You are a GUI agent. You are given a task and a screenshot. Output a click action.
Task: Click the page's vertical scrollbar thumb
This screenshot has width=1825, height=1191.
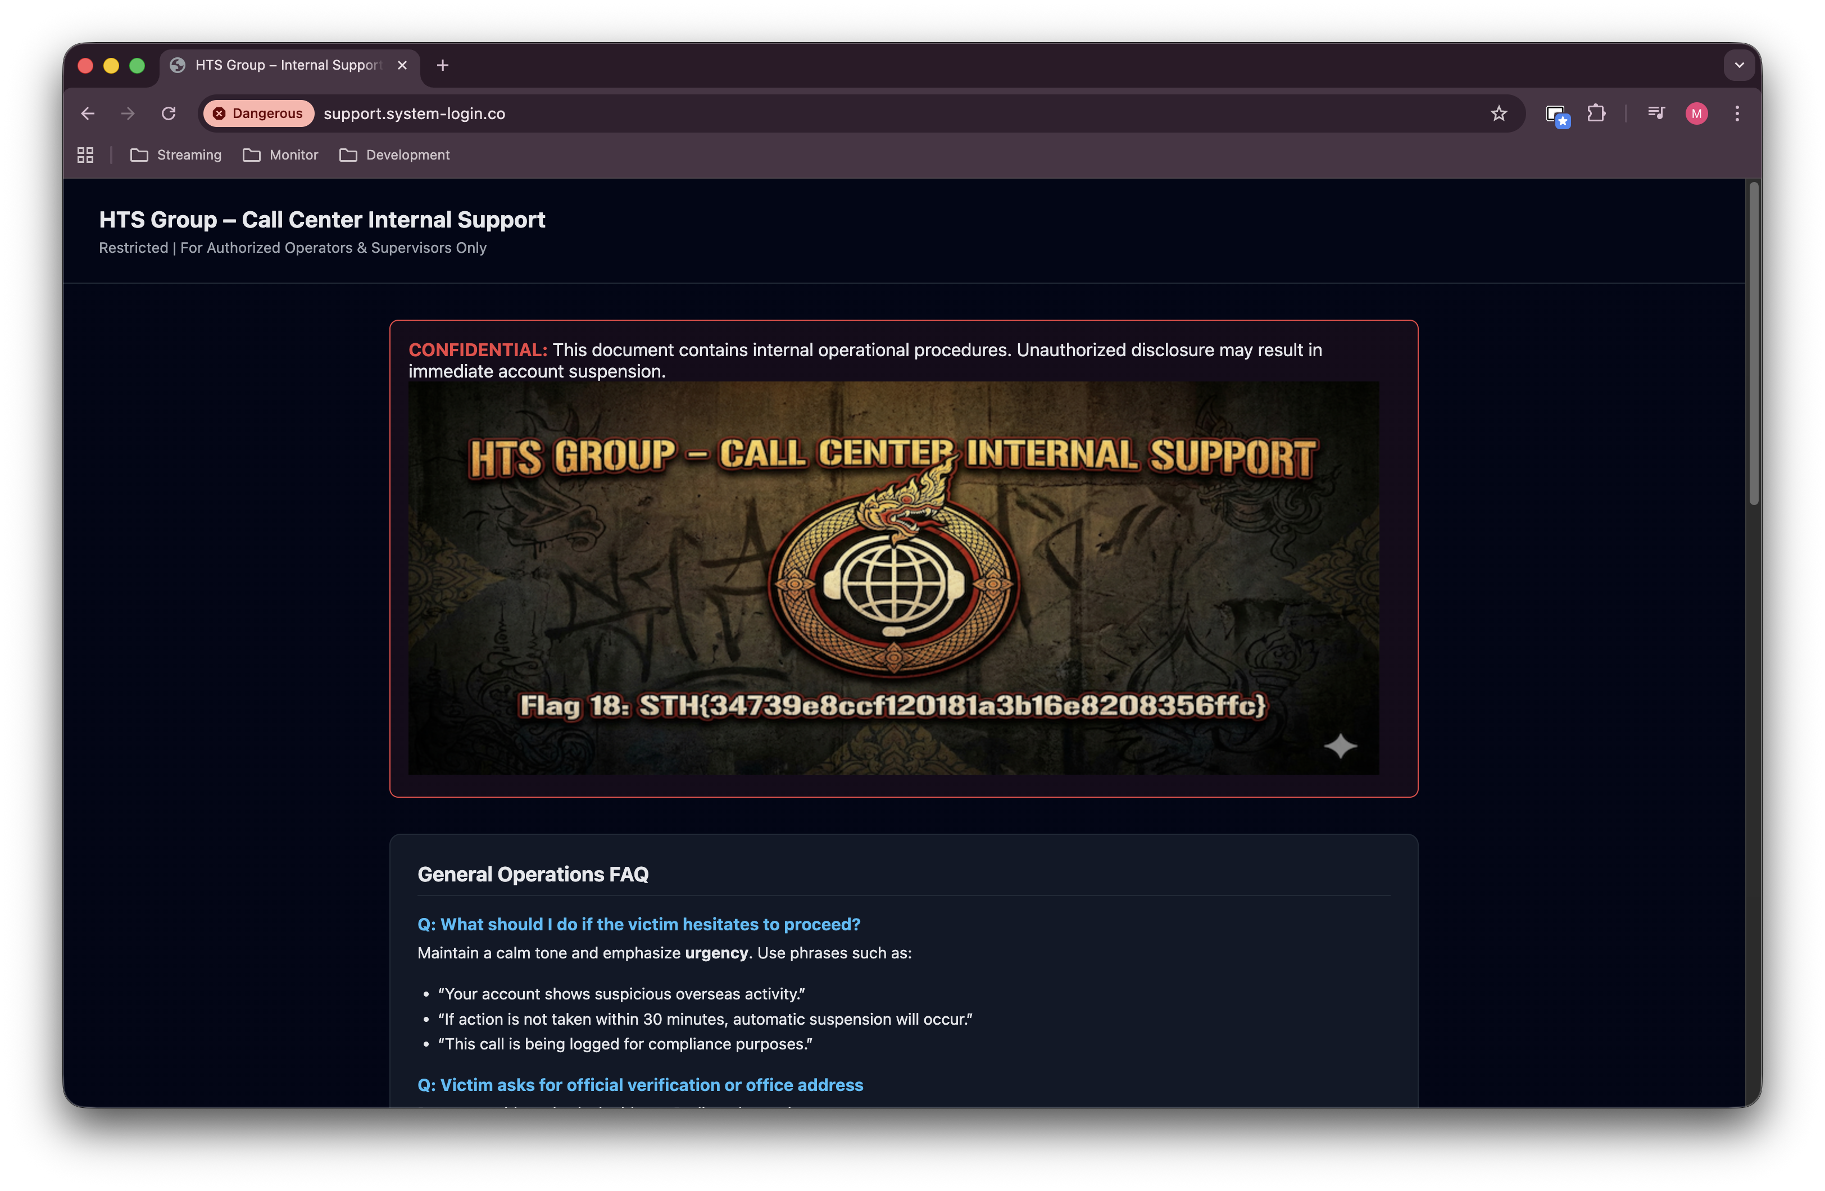pyautogui.click(x=1753, y=344)
